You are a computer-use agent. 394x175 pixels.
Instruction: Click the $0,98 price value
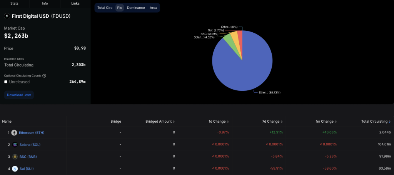pyautogui.click(x=80, y=48)
